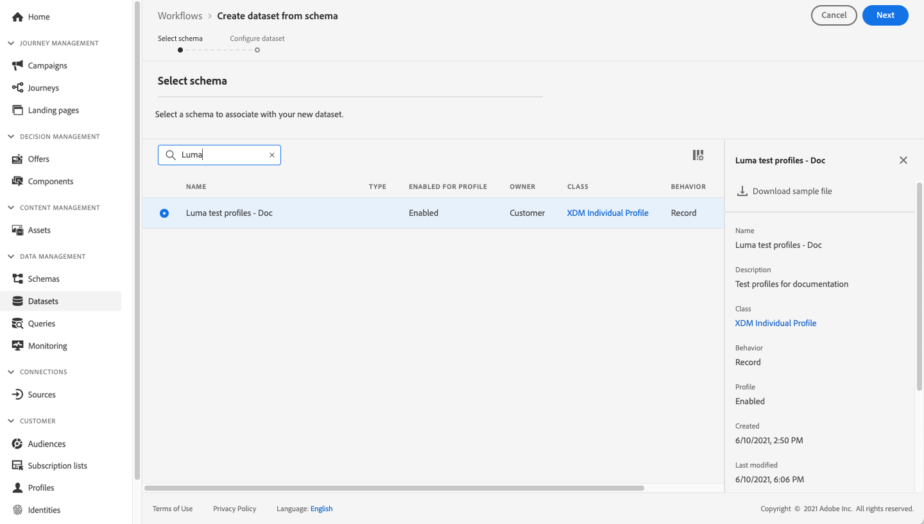Sort by the Name column header
The width and height of the screenshot is (924, 524).
tap(196, 186)
